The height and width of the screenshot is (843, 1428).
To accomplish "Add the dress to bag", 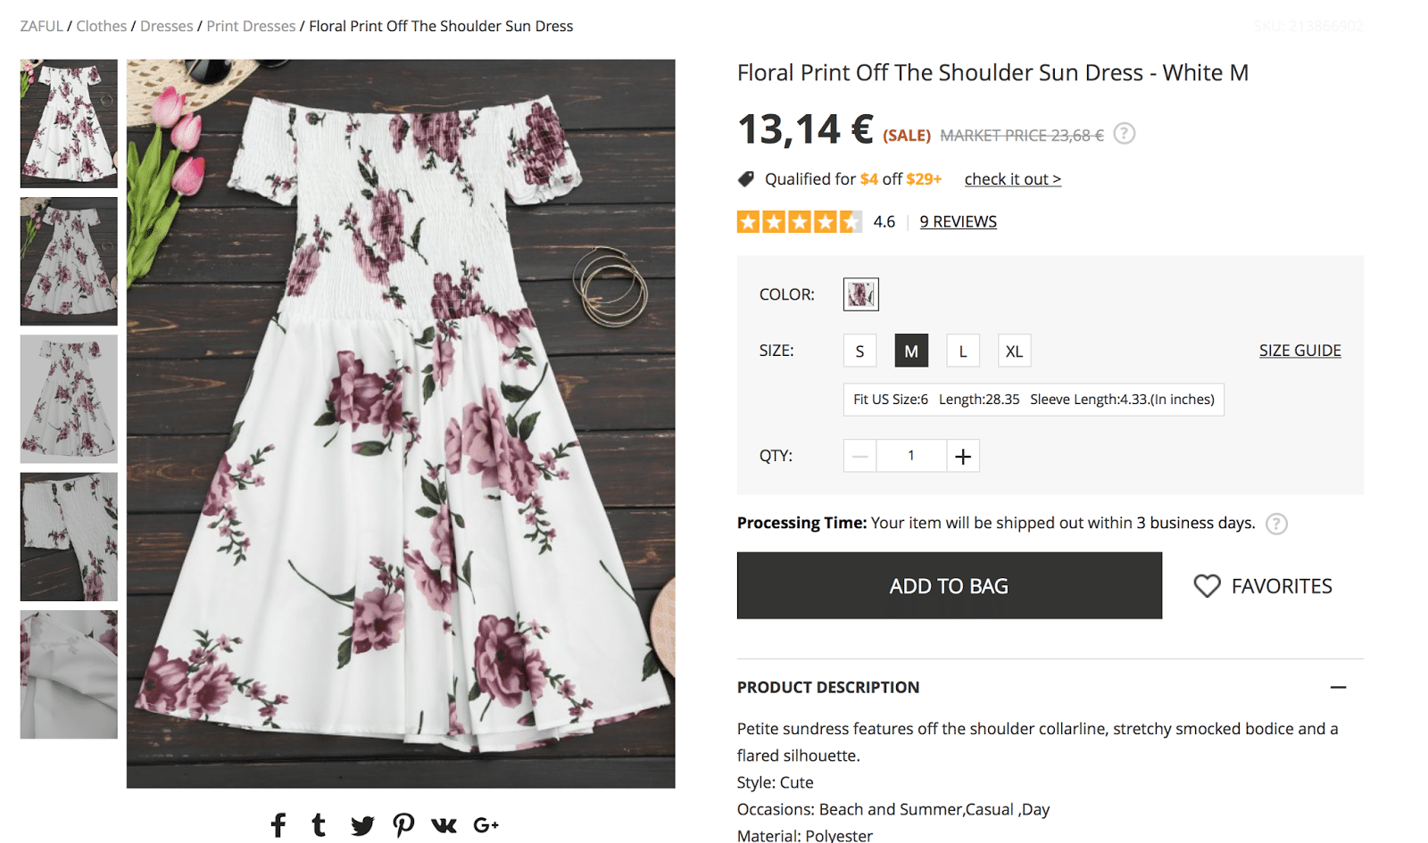I will tap(949, 585).
